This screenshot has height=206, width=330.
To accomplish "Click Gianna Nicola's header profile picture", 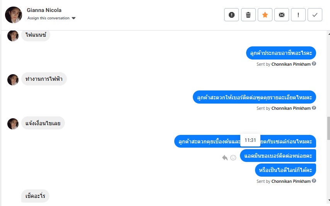I will (14, 15).
